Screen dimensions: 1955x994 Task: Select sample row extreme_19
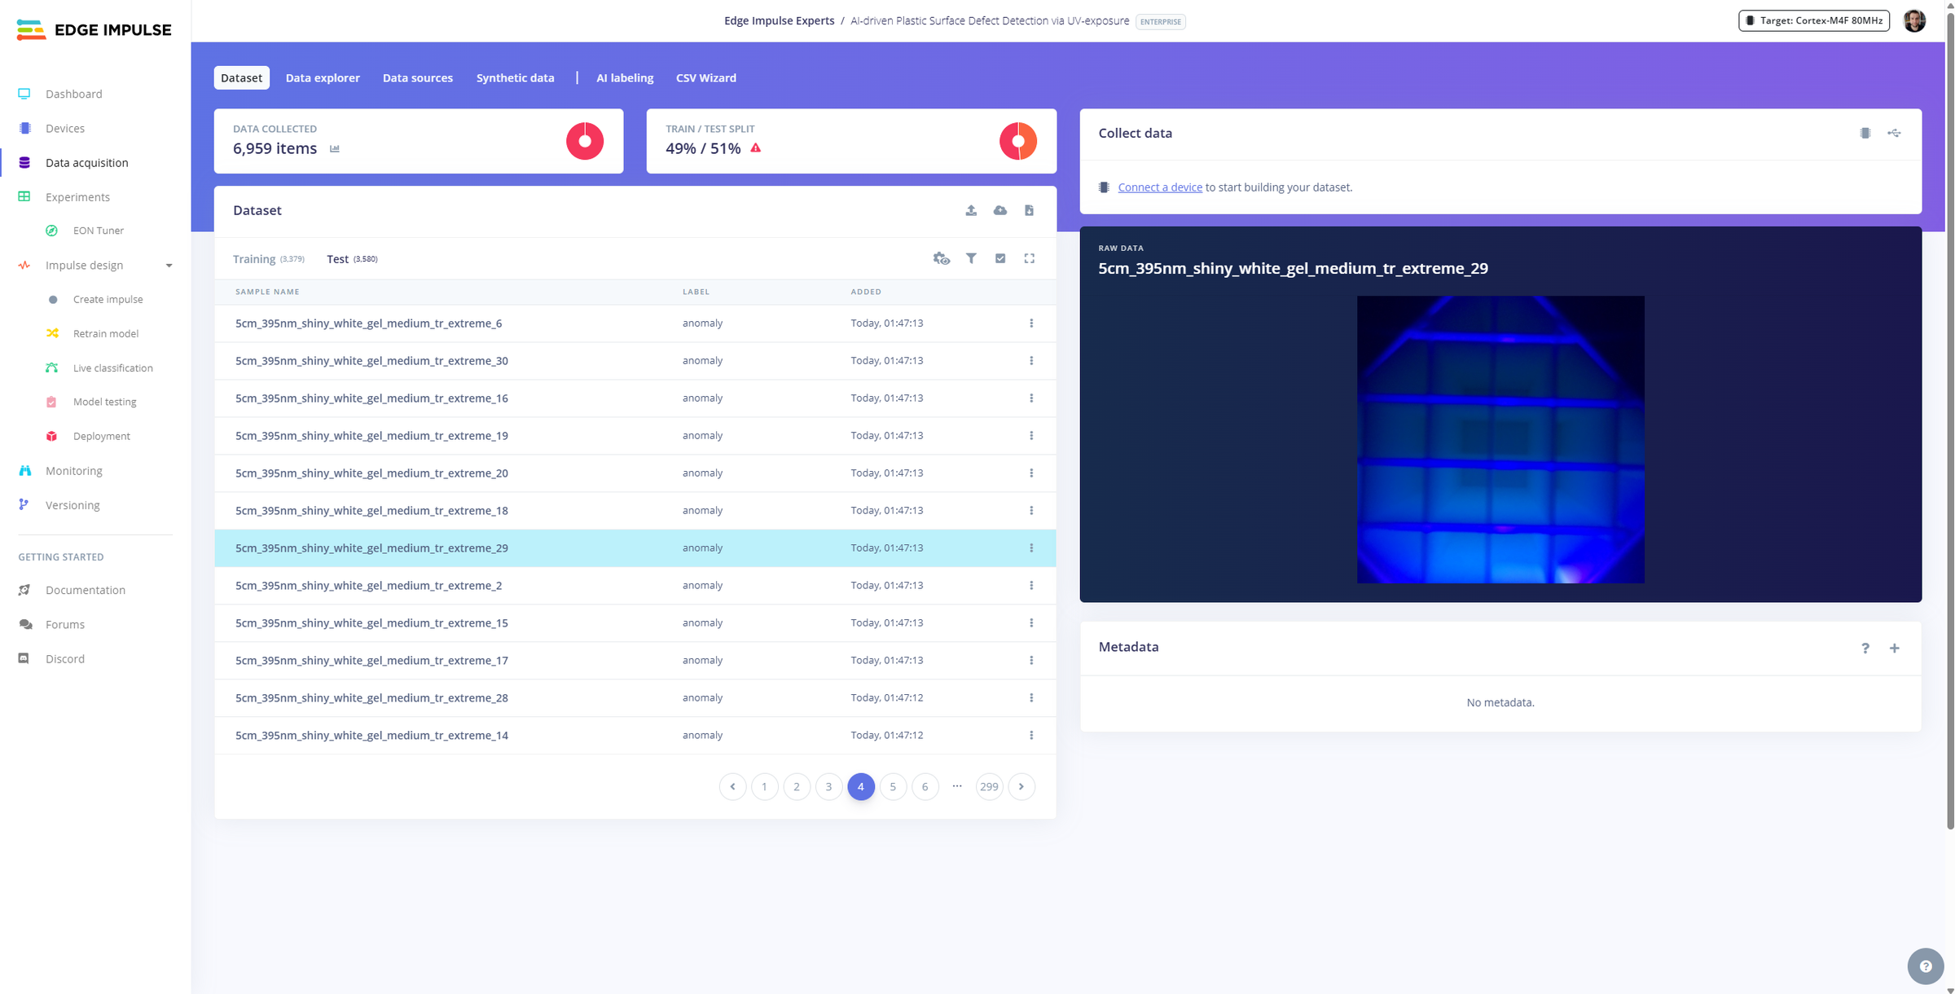(635, 436)
